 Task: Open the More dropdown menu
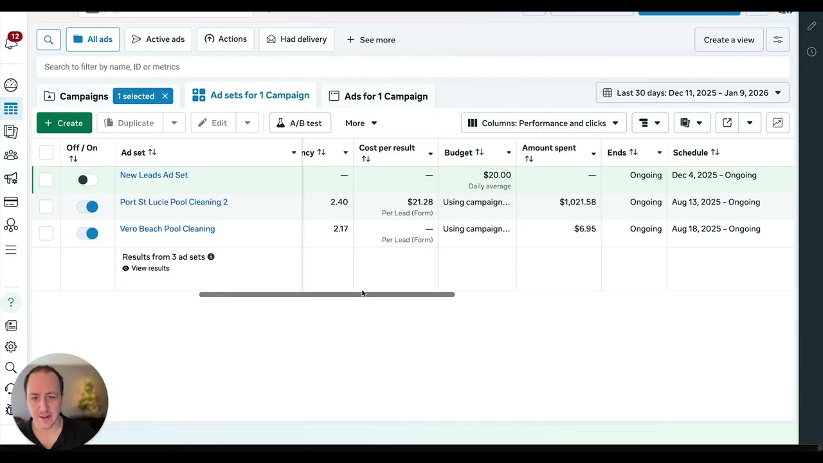tap(361, 123)
